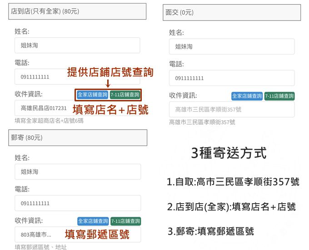309x250 pixels.
Task: Click the 803高雄市... recipient field
Action: click(x=78, y=235)
